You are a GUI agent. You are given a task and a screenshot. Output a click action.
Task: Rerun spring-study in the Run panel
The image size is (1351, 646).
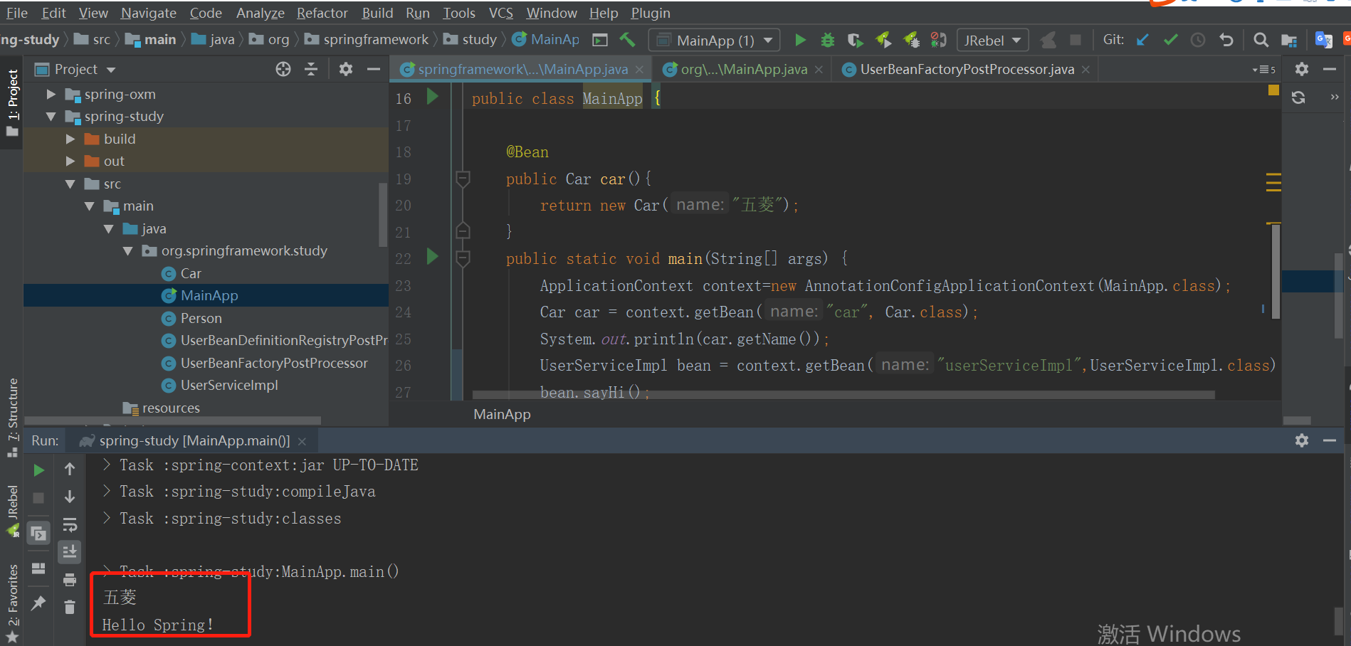coord(39,470)
